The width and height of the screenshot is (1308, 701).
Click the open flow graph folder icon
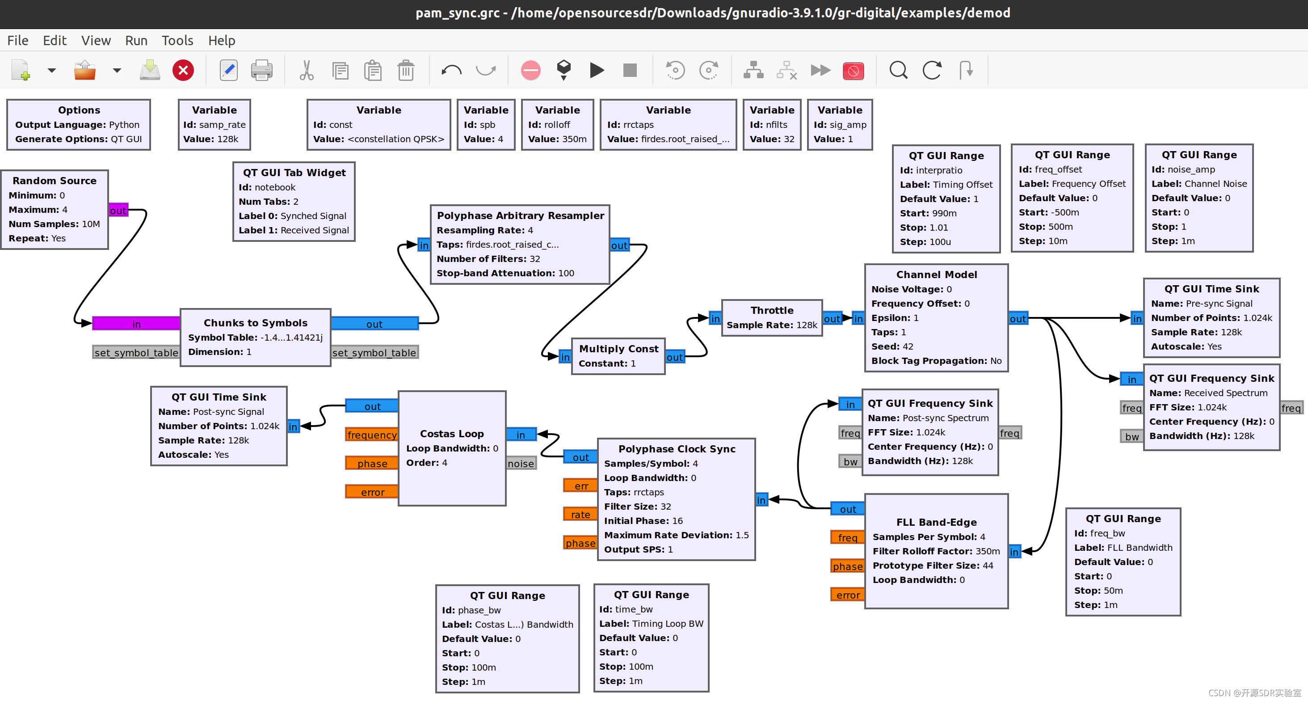coord(84,70)
